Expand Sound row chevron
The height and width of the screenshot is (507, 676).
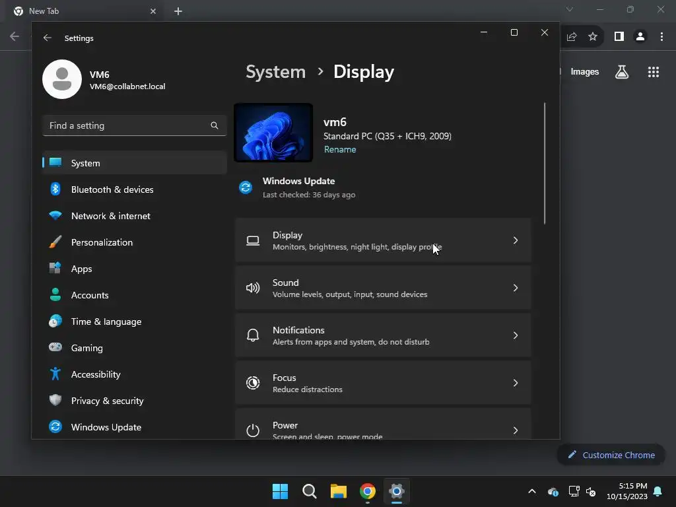pos(515,288)
